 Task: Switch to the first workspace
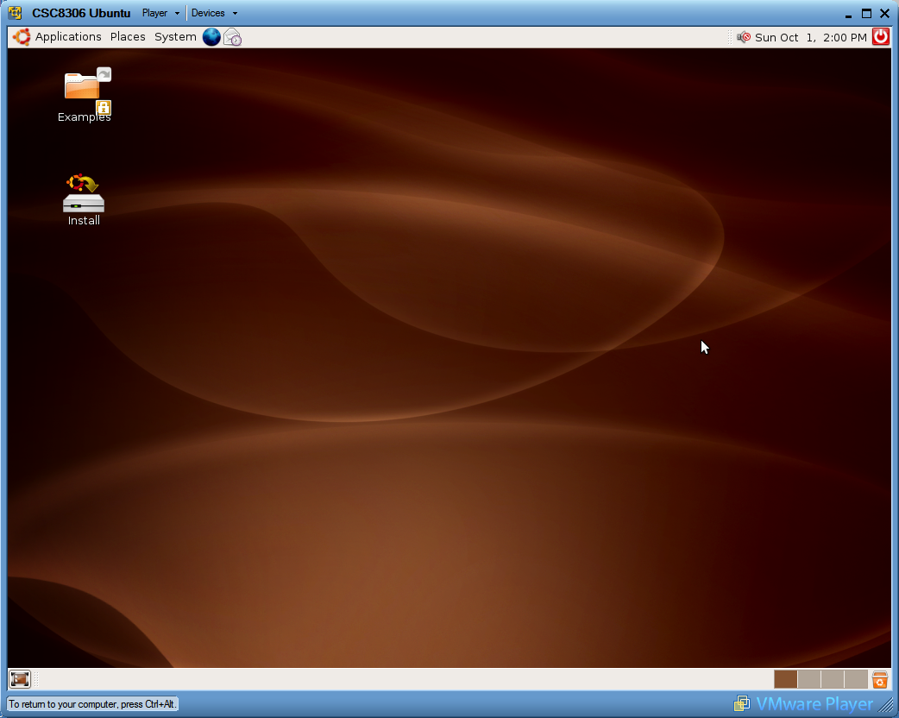[x=785, y=679]
